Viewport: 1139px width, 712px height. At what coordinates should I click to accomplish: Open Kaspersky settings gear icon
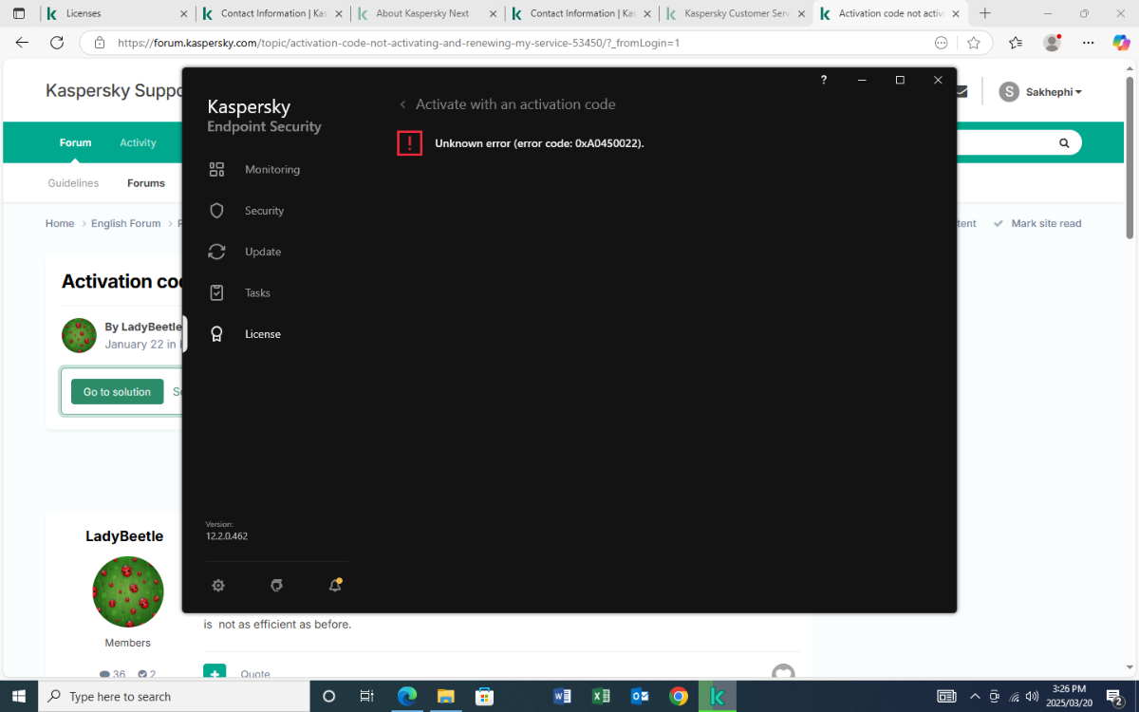point(218,586)
